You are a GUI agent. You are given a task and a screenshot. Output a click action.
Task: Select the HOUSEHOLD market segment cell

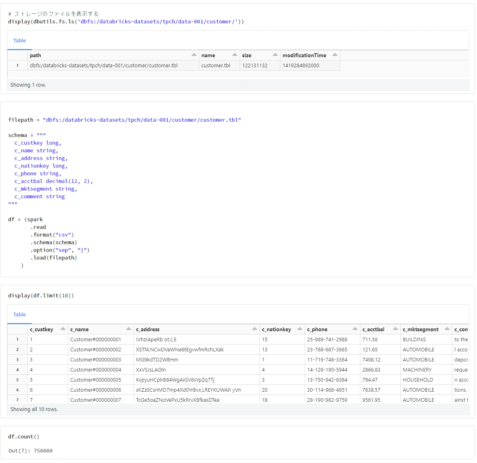[x=426, y=380]
